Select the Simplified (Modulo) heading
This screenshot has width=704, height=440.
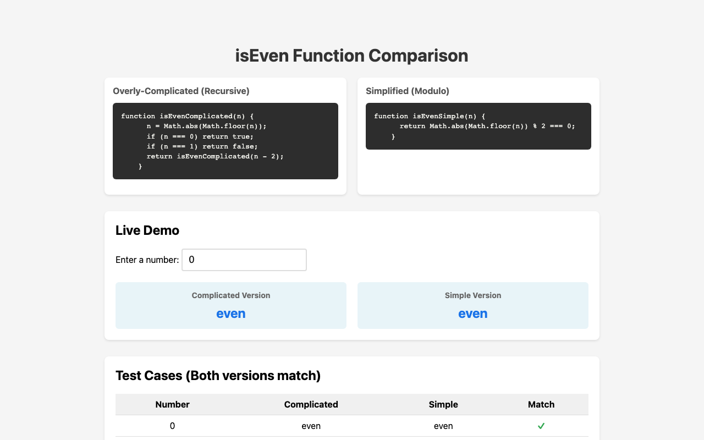point(408,91)
